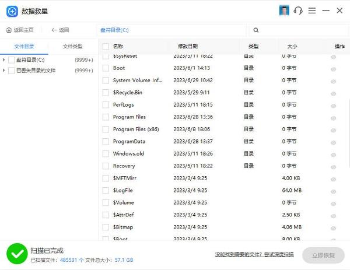Select the $LogFile file name
This screenshot has width=350, height=270.
point(123,190)
